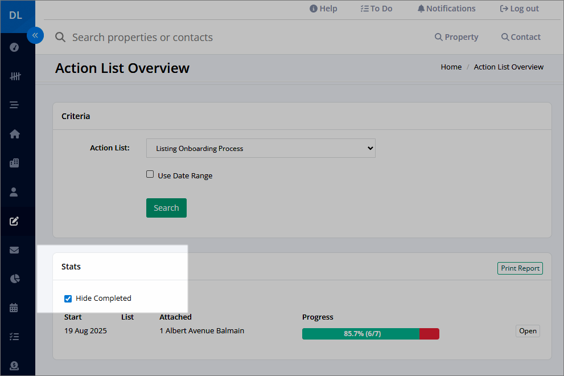This screenshot has height=376, width=564.
Task: Open the pie chart reports icon
Action: [x=14, y=279]
